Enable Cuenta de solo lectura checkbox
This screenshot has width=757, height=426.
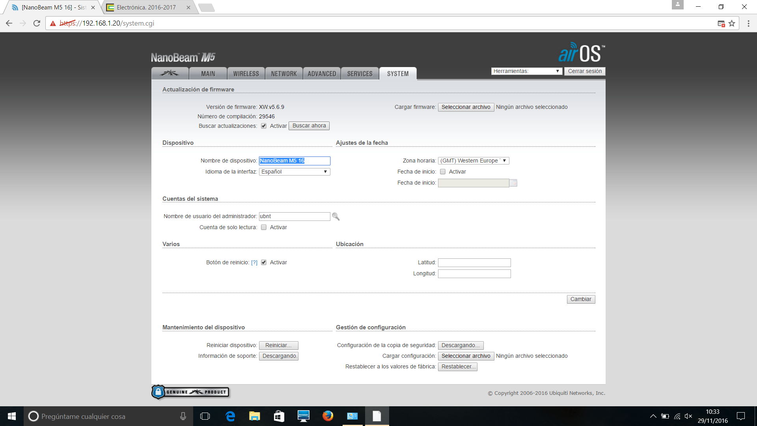[264, 228]
